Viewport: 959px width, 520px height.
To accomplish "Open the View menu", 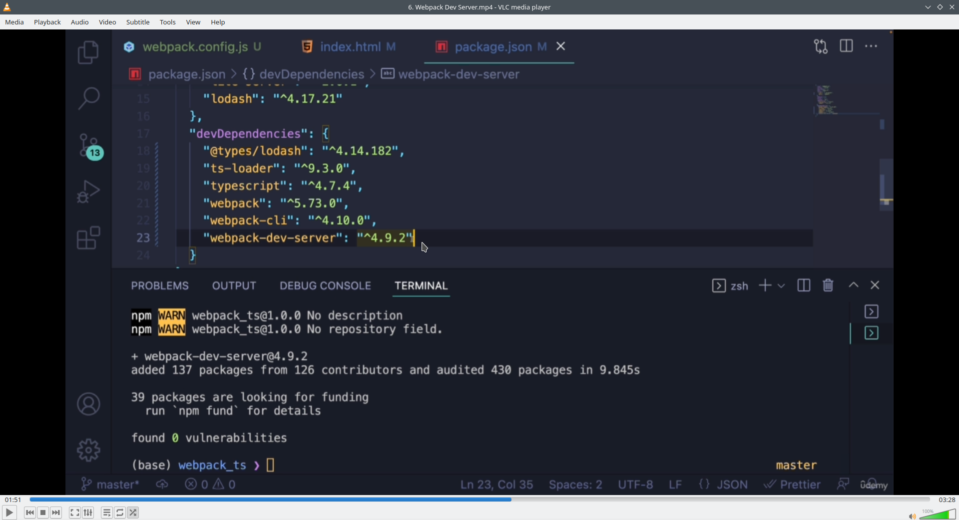I will [193, 22].
